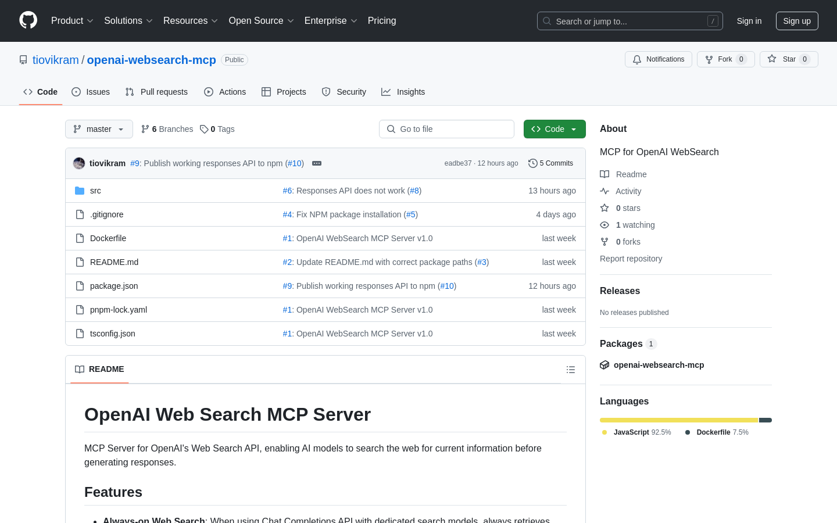Click the Sign up button

point(797,21)
